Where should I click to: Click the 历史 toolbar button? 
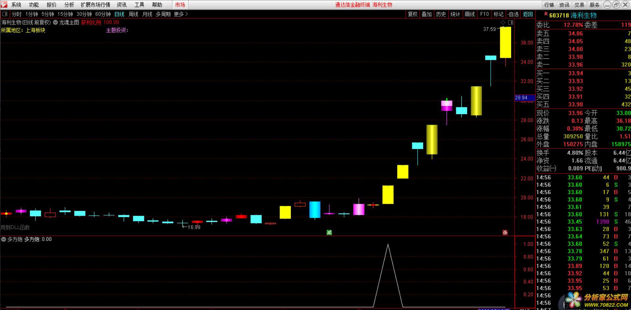(x=441, y=14)
